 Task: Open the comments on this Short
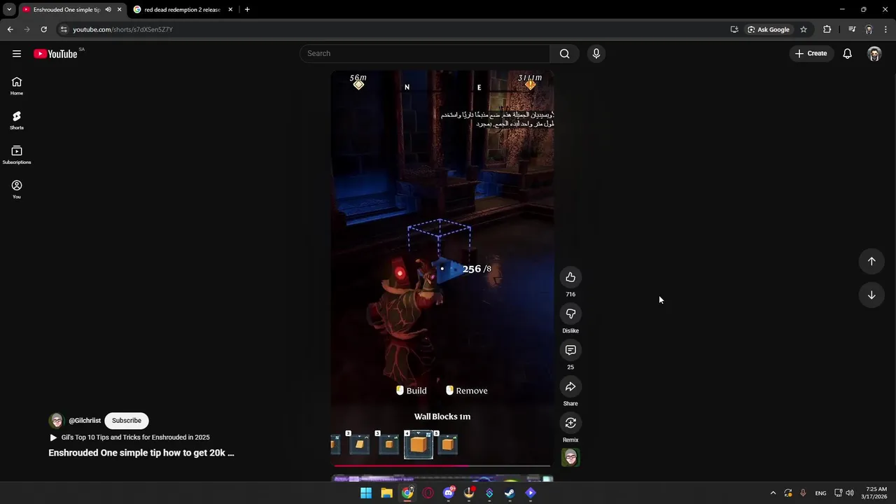coord(570,350)
